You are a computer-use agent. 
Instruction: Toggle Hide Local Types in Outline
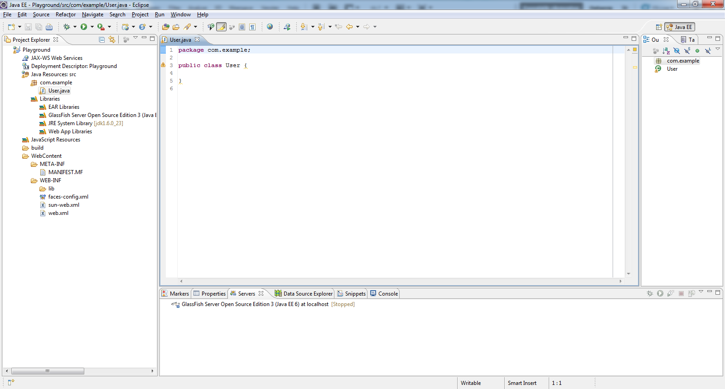(708, 51)
